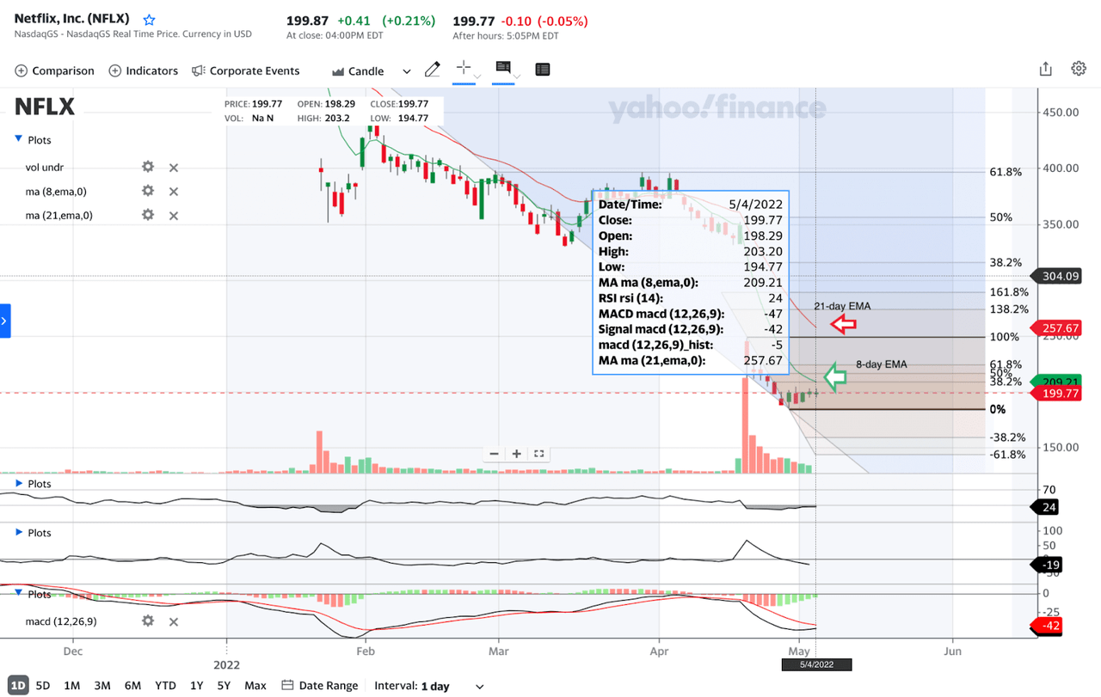Click the data table icon in toolbar
This screenshot has height=697, width=1101.
542,70
